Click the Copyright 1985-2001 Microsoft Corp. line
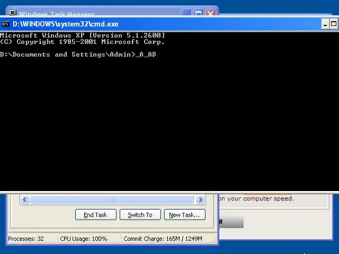Image resolution: width=339 pixels, height=254 pixels. 83,42
